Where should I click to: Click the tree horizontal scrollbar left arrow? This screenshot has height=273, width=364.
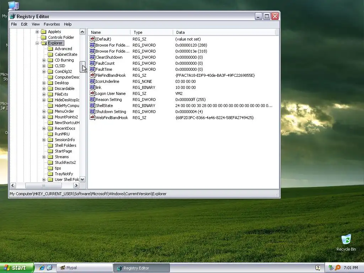(13, 186)
